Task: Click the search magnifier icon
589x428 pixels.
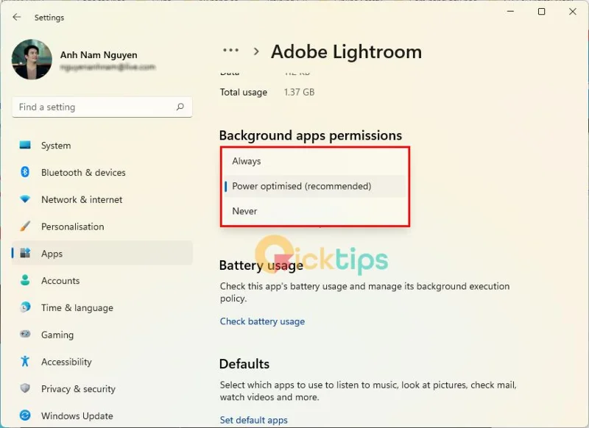Action: click(180, 107)
